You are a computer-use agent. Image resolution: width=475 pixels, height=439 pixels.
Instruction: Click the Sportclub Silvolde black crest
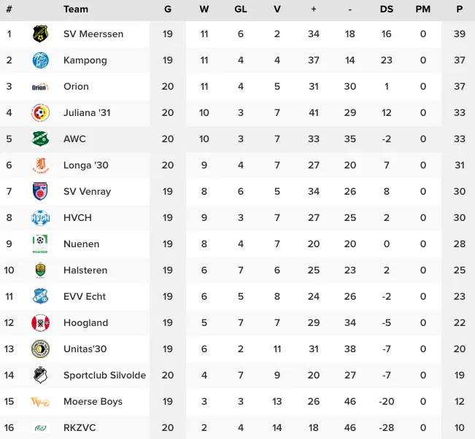point(40,375)
